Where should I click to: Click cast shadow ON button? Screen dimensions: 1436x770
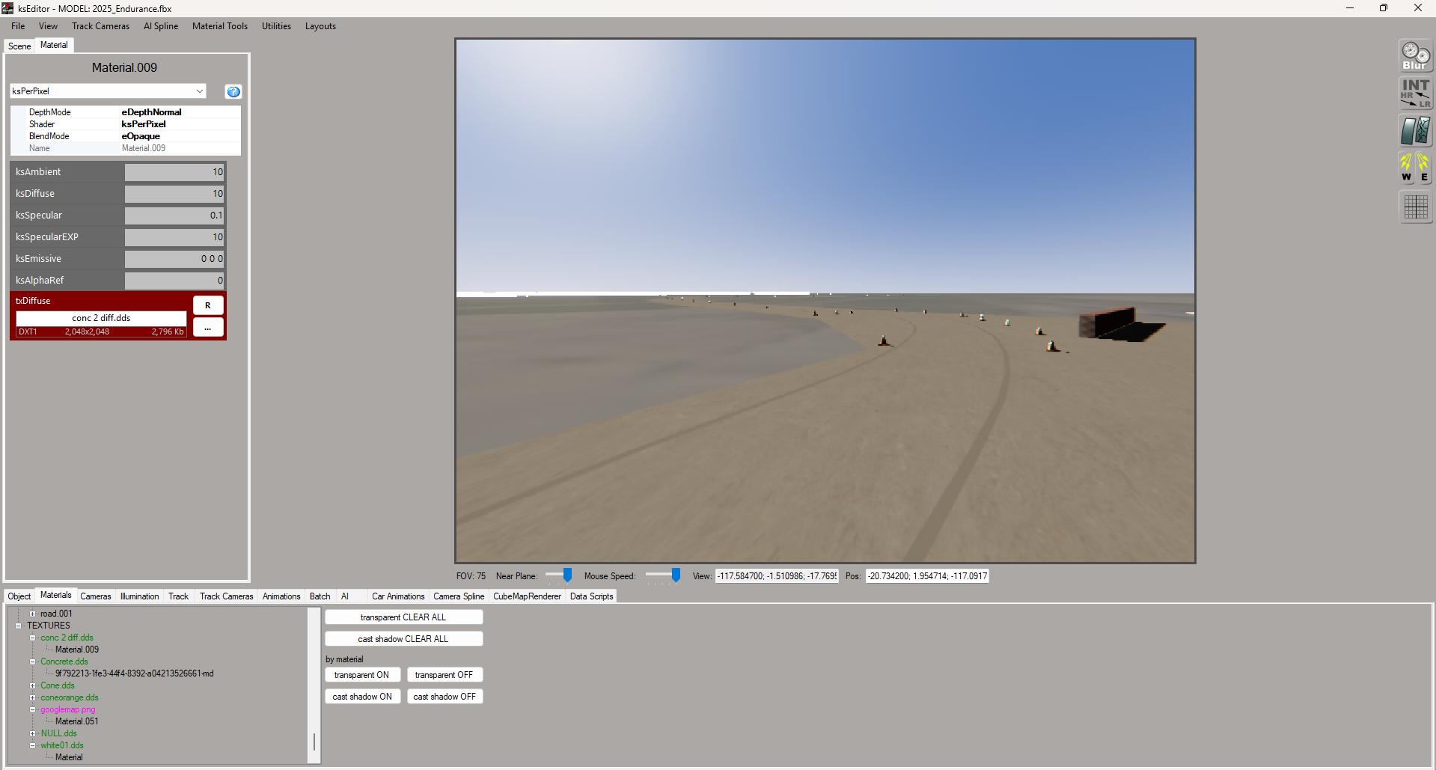(362, 697)
